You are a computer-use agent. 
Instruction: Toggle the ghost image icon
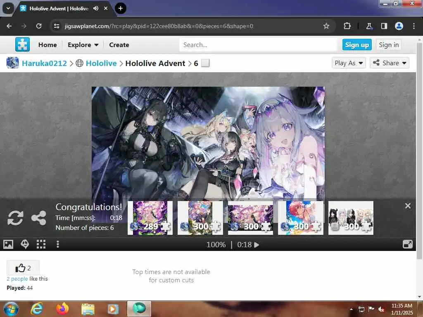(x=25, y=244)
